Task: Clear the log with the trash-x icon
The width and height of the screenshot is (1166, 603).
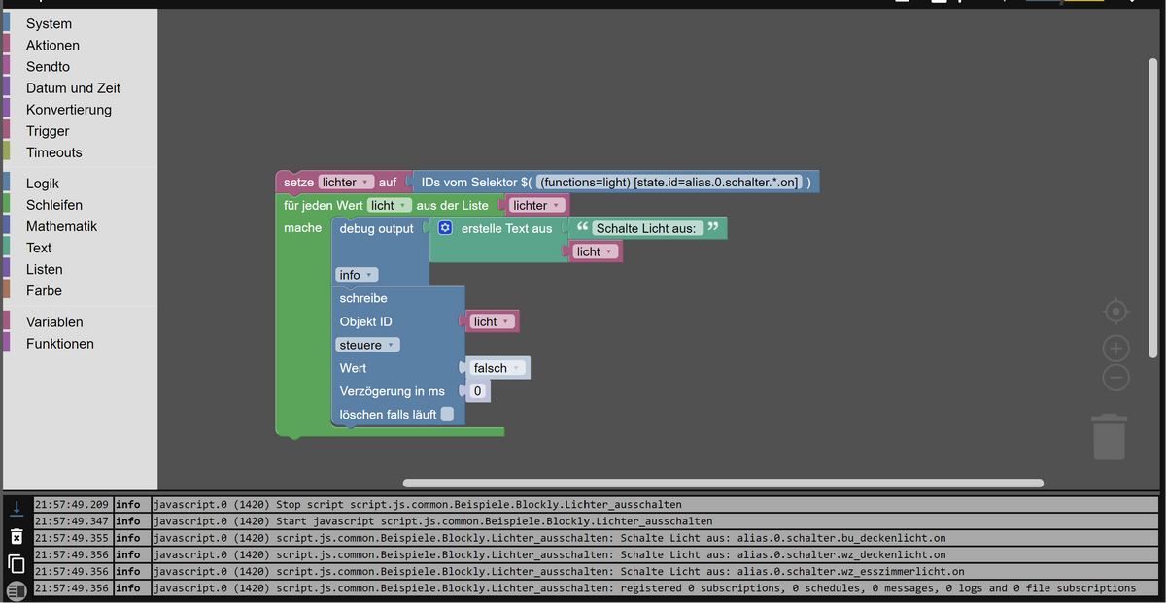Action: point(17,536)
